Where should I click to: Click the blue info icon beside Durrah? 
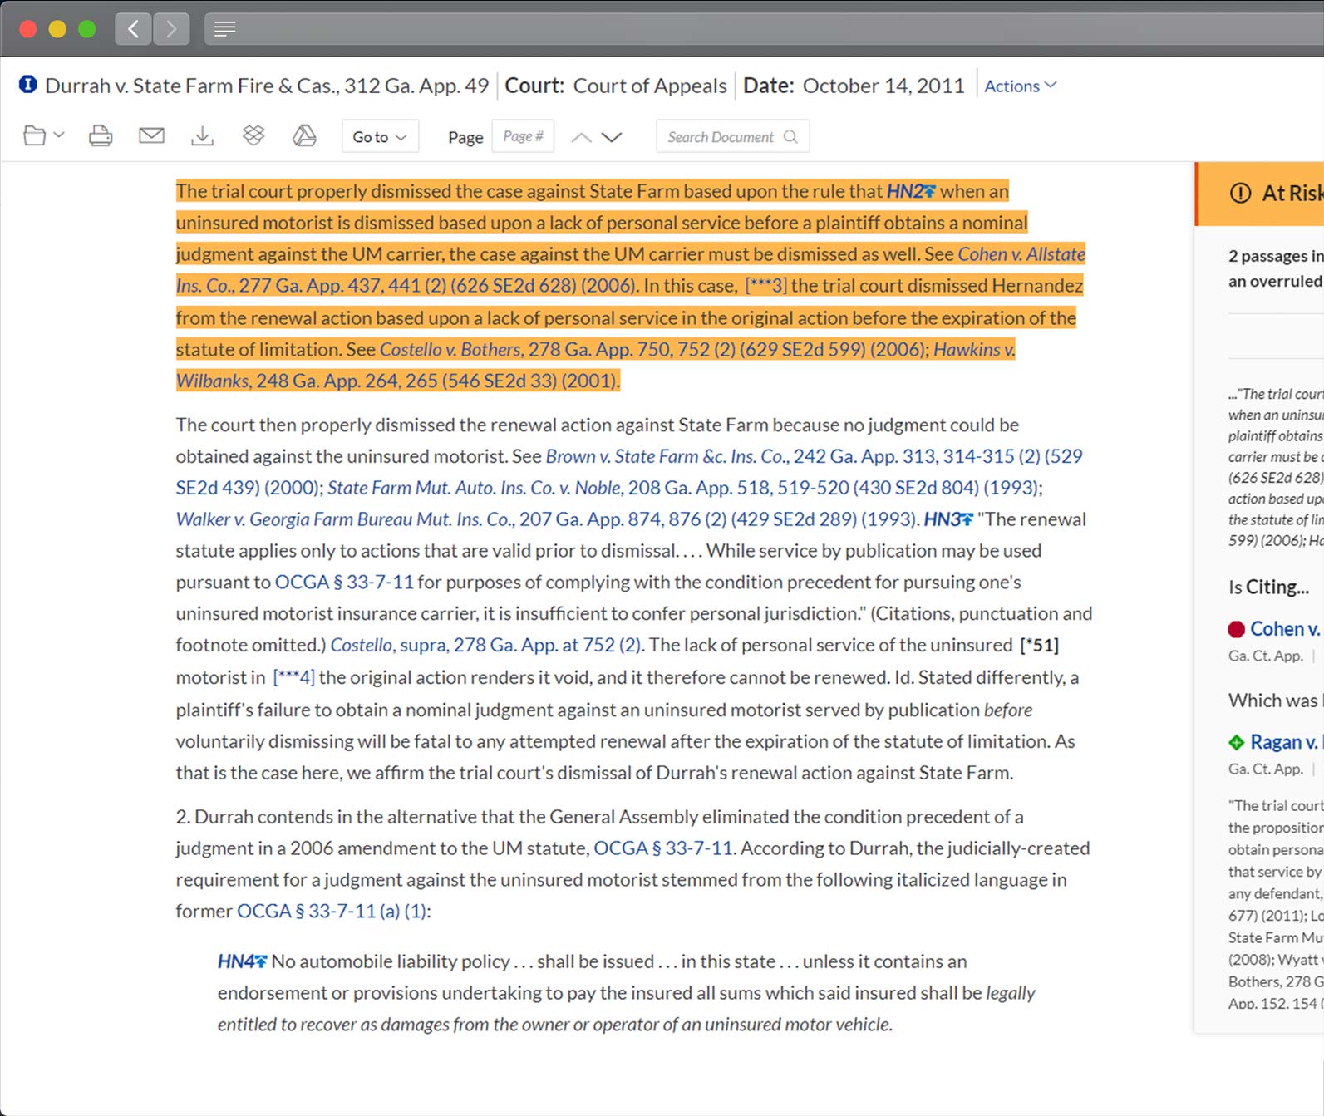[x=28, y=85]
